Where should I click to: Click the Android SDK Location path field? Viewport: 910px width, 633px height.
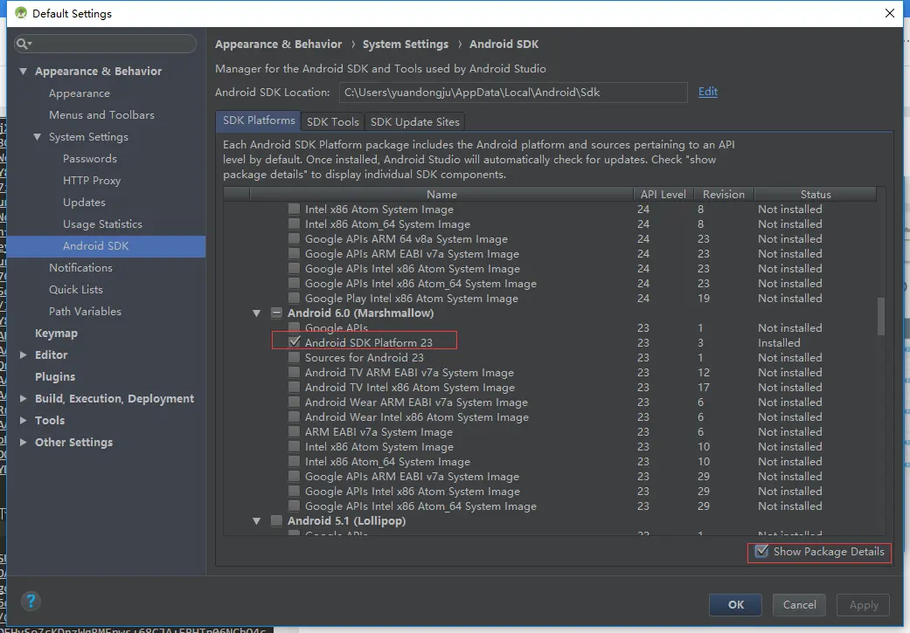point(513,93)
